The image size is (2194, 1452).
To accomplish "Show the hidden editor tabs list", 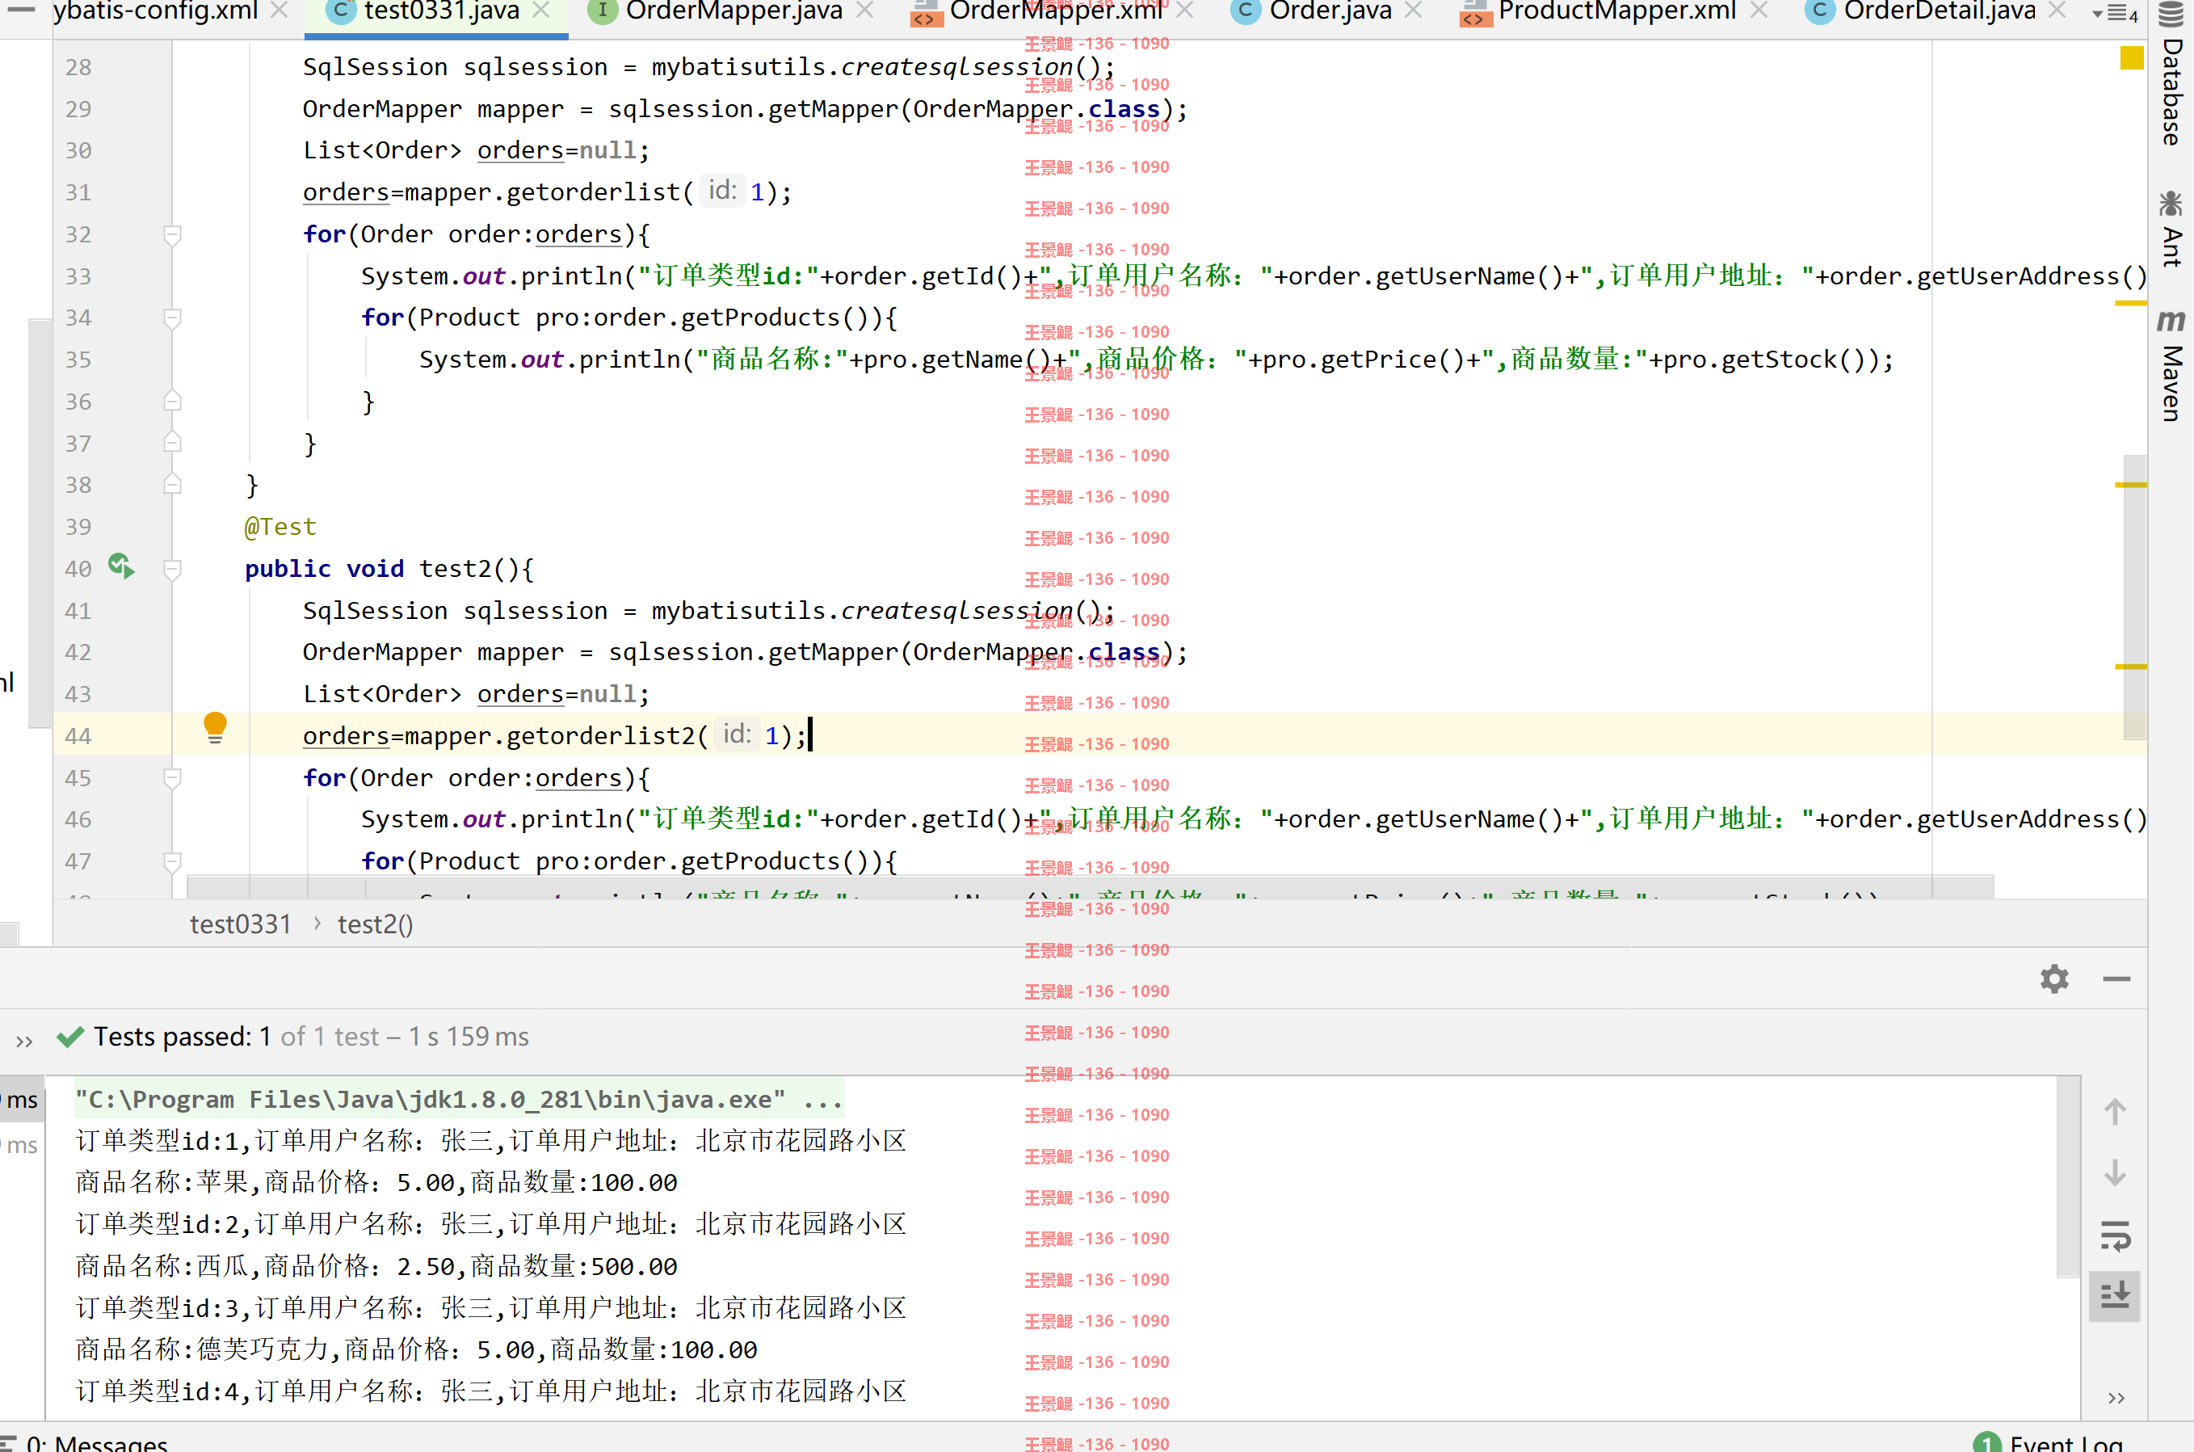I will 2114,13.
